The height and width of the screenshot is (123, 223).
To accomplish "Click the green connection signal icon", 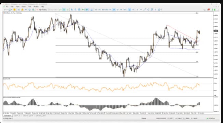I will [212, 10].
